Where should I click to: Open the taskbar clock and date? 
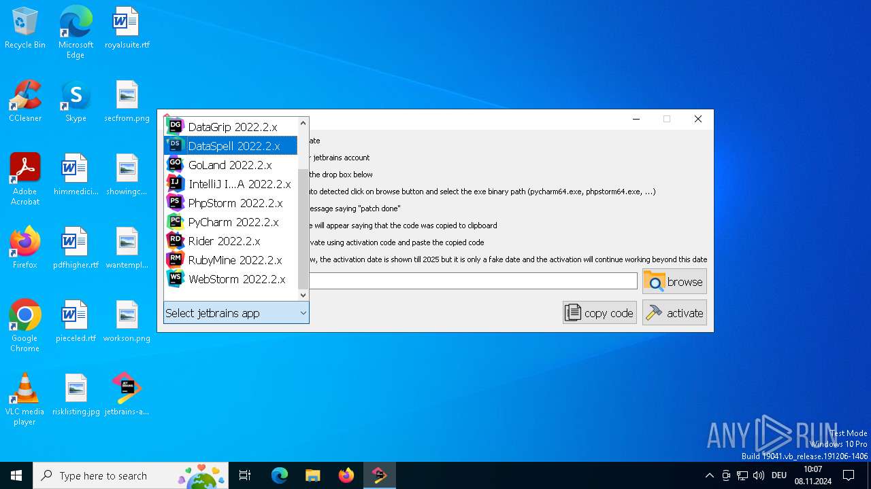click(x=812, y=475)
